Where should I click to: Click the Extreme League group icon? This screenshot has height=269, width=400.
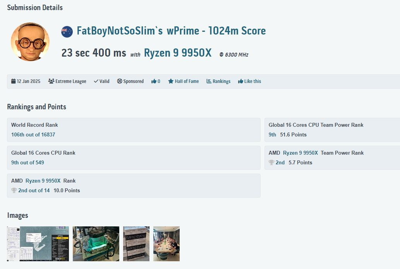(51, 81)
